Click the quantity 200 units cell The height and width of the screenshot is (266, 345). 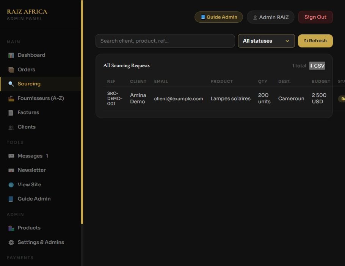(x=264, y=99)
